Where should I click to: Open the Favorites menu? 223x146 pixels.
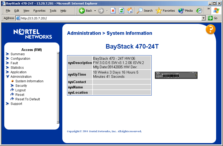pos(40,11)
